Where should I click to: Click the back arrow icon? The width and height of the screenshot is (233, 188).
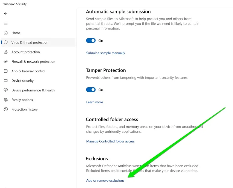pyautogui.click(x=6, y=13)
